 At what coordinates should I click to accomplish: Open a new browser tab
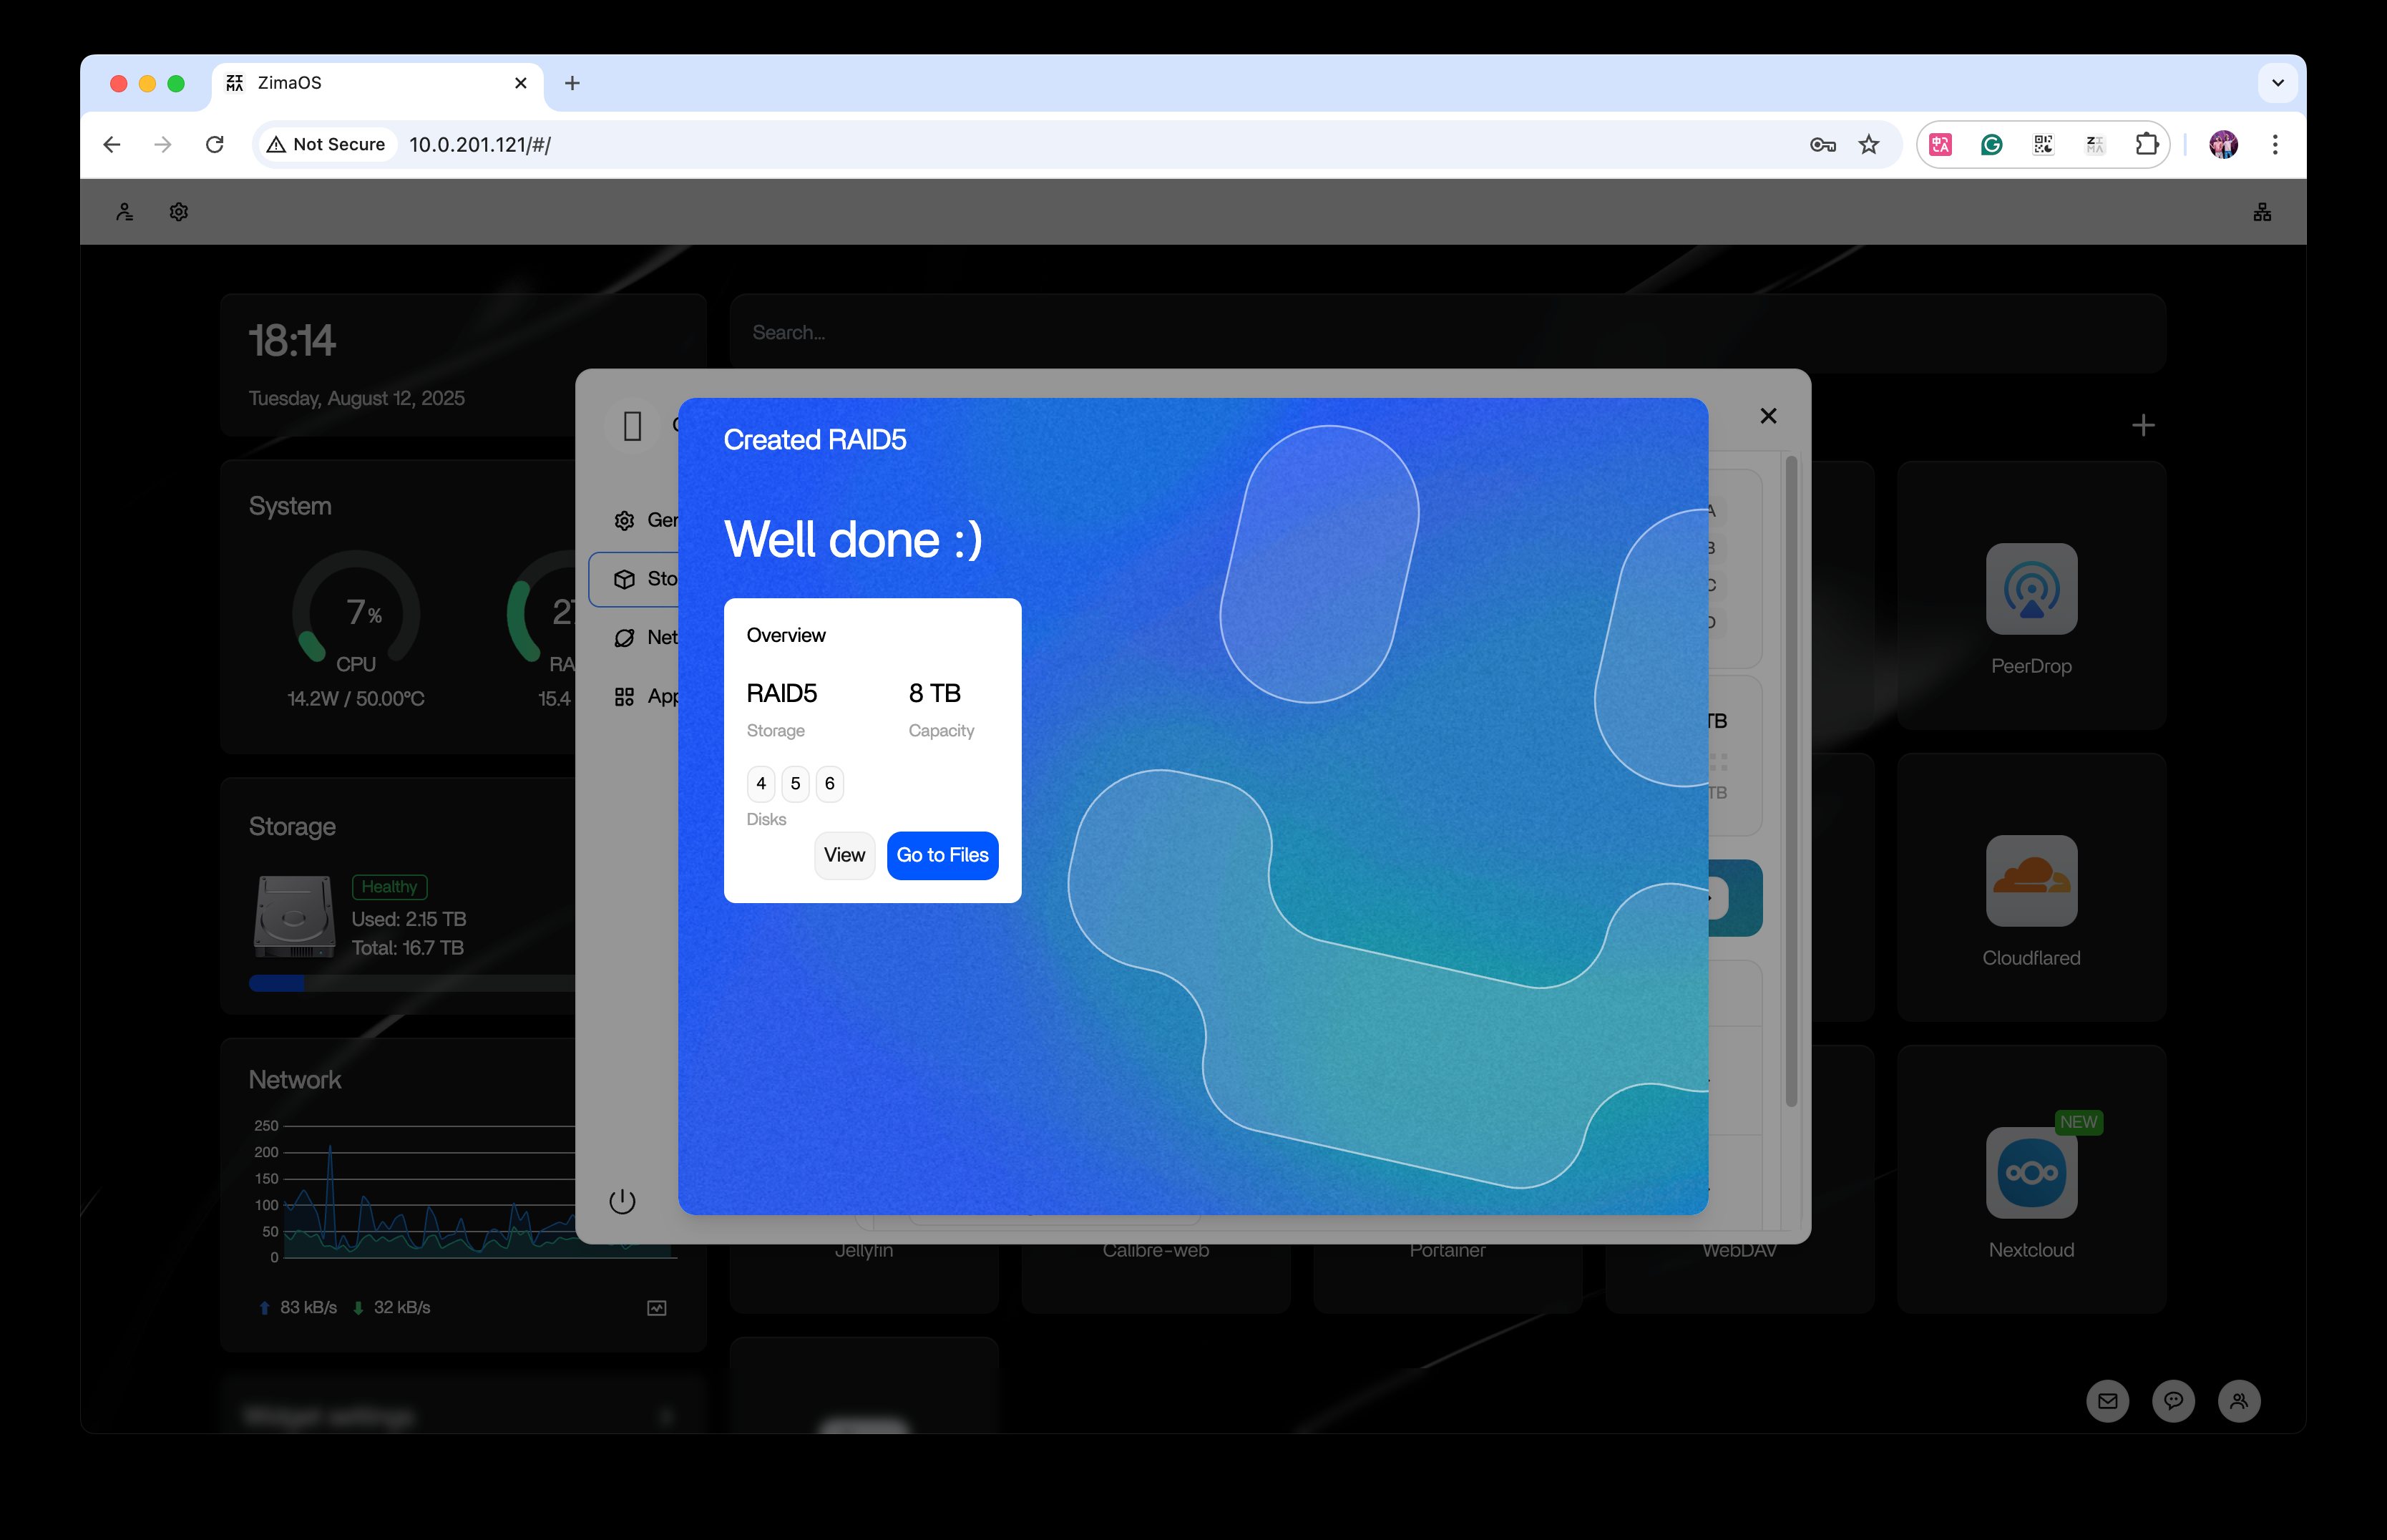coord(572,83)
